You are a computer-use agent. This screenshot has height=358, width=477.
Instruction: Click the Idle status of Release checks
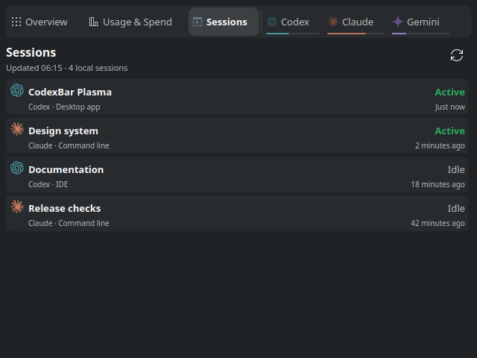456,208
